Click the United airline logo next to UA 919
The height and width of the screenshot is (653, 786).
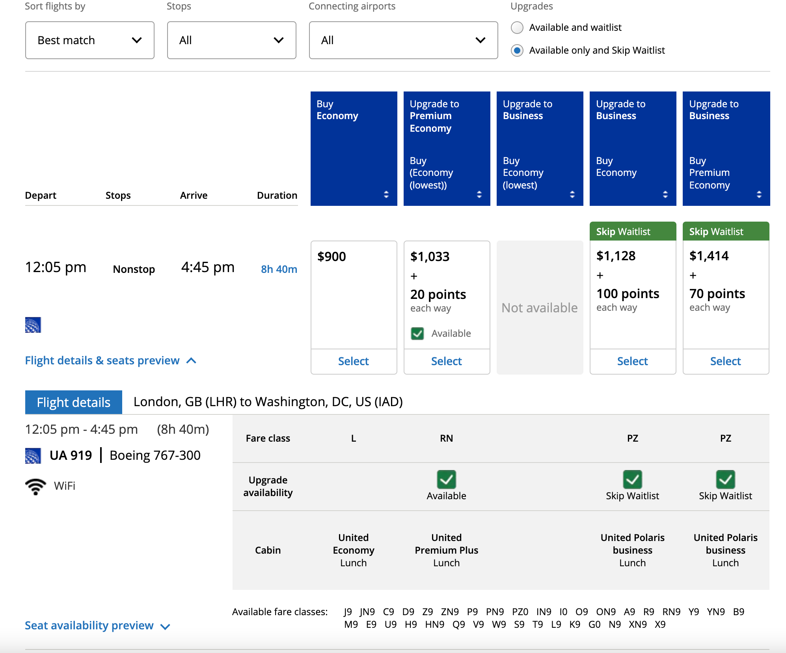(x=33, y=454)
